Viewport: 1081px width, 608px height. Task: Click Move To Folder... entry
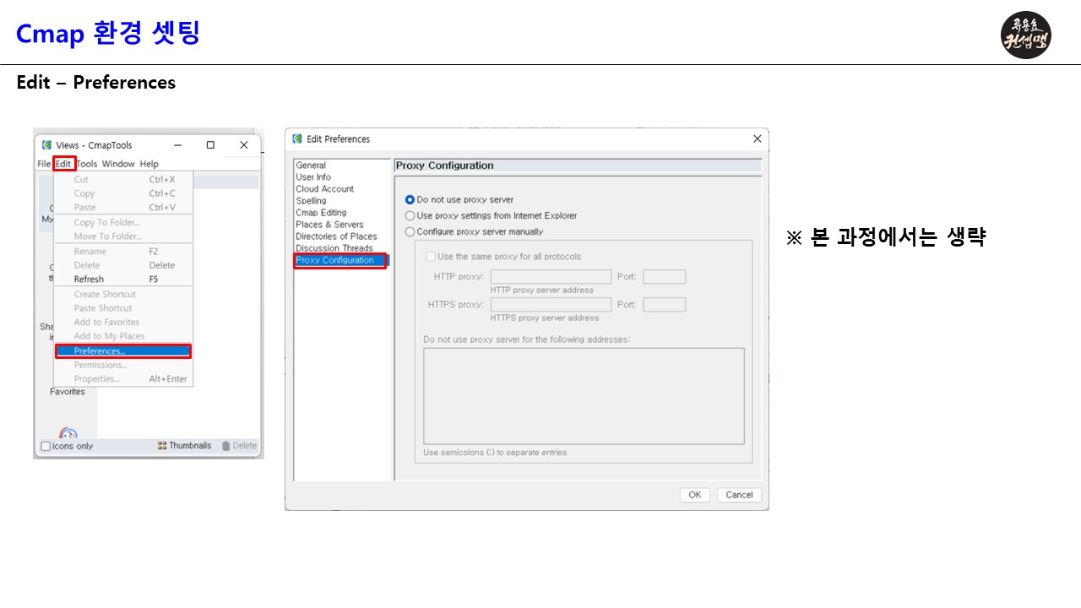[123, 236]
